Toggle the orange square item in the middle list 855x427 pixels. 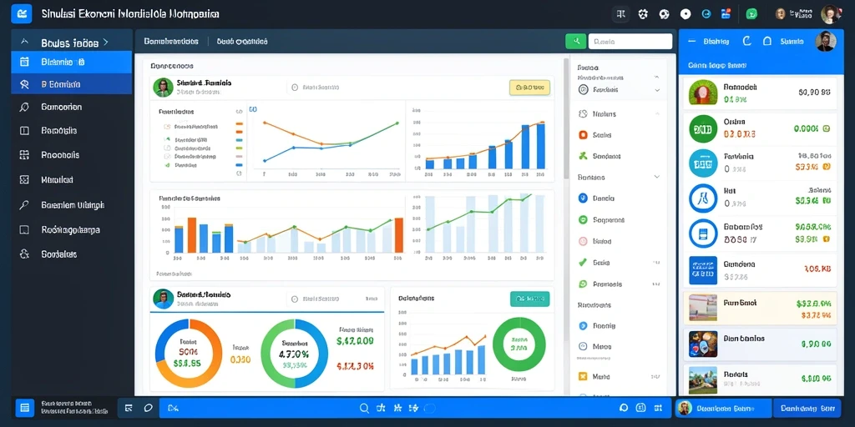point(582,135)
